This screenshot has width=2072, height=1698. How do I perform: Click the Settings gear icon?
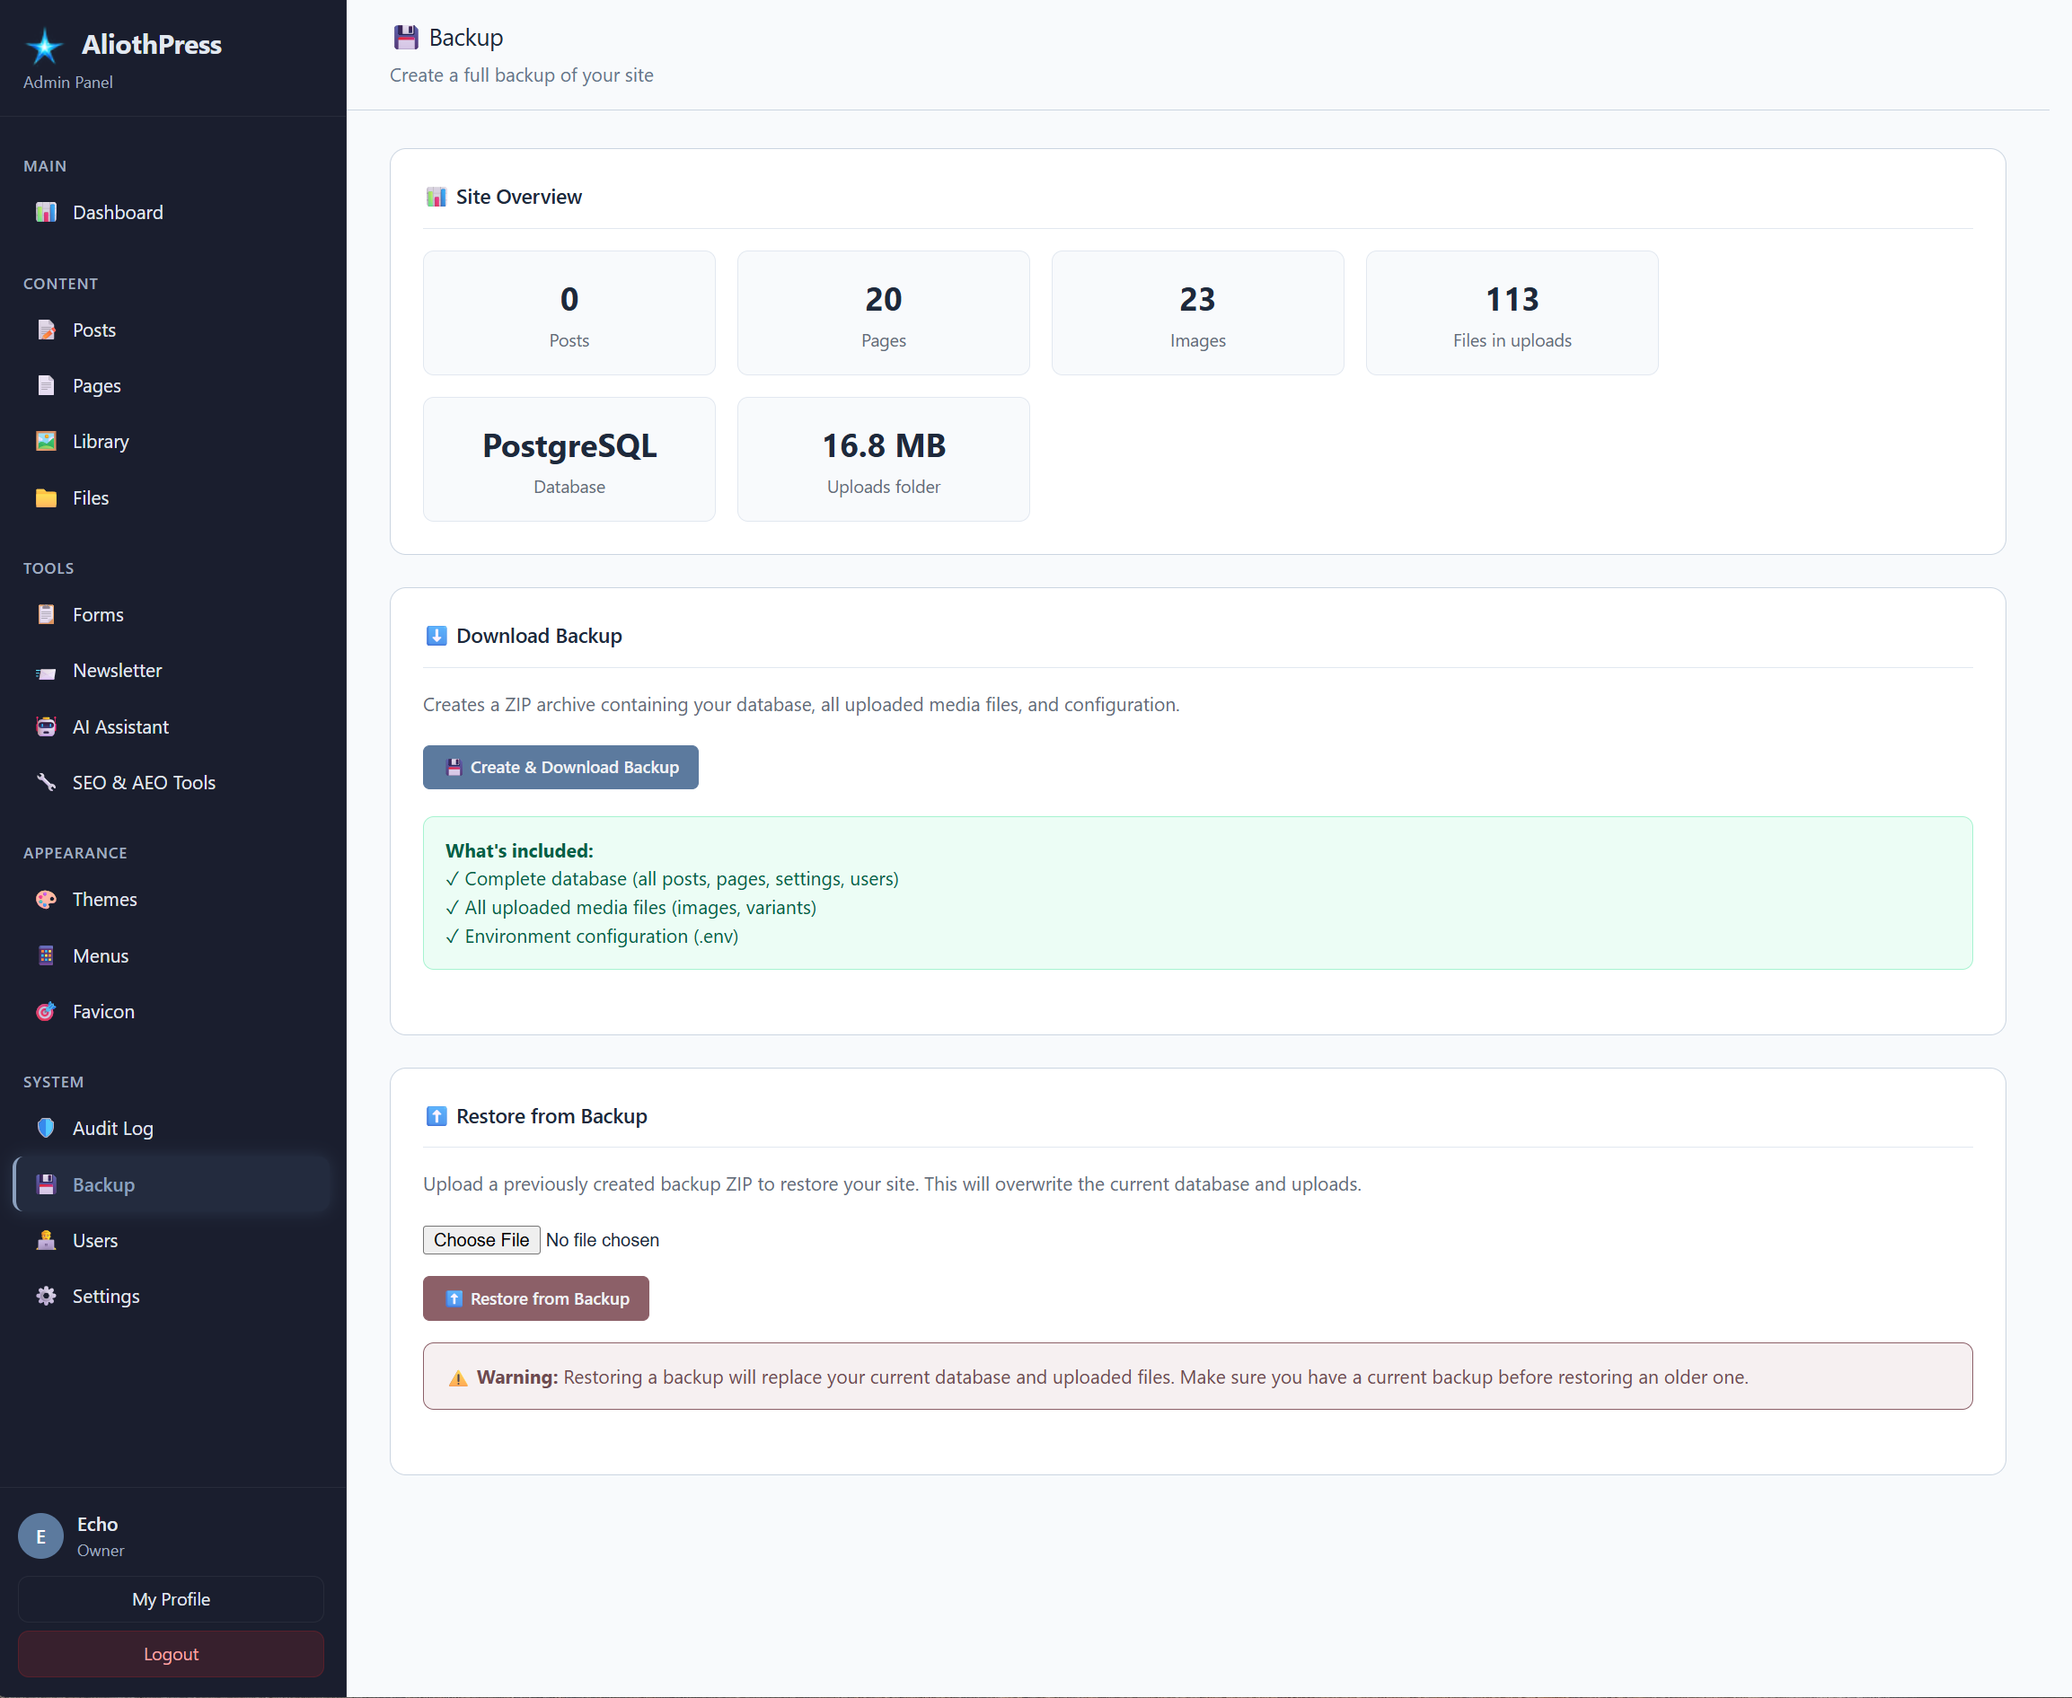(x=46, y=1296)
